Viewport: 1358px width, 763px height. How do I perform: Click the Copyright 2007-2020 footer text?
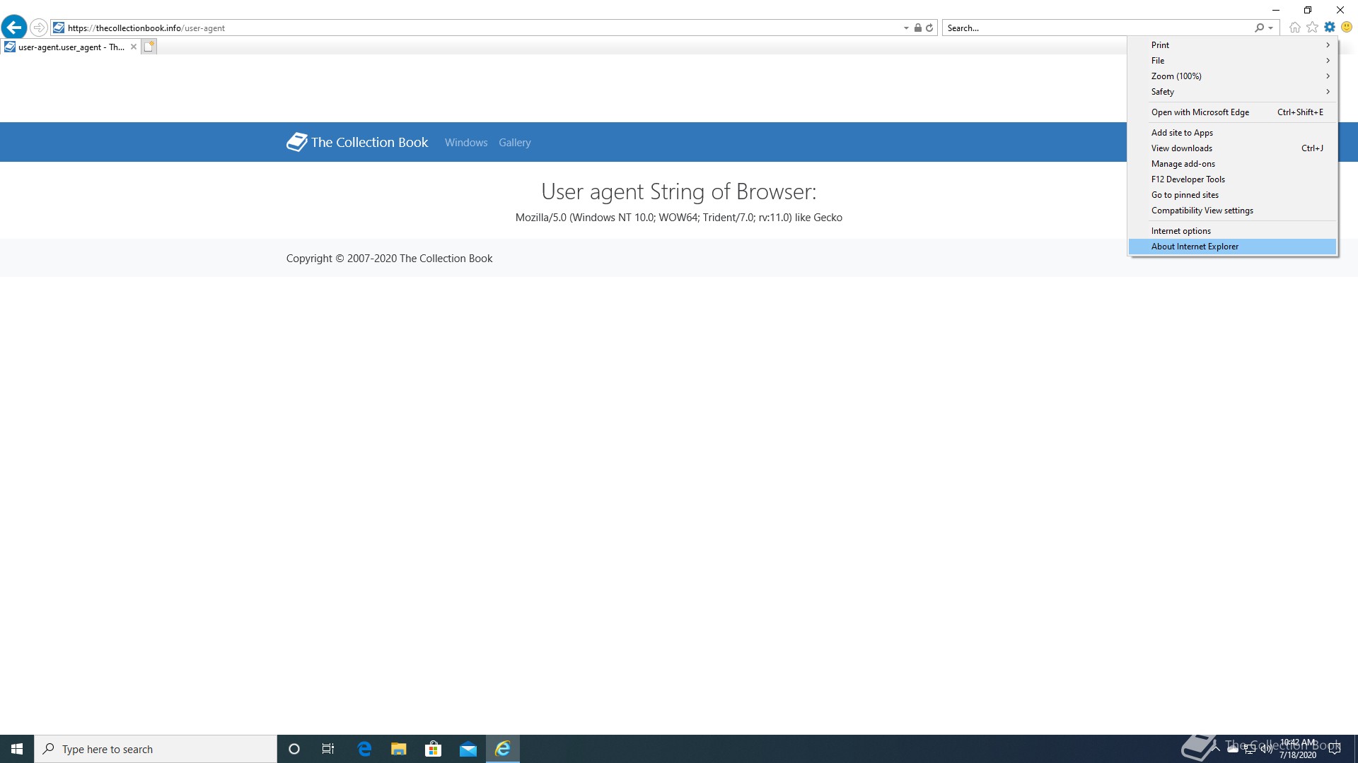click(389, 258)
